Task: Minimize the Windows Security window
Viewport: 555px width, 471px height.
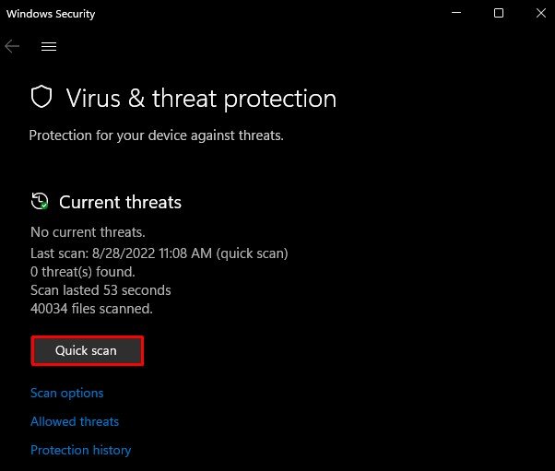Action: pyautogui.click(x=456, y=13)
